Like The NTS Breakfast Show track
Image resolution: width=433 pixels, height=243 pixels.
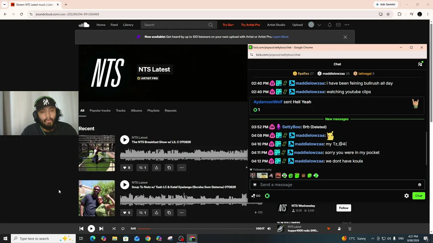pyautogui.click(x=126, y=168)
